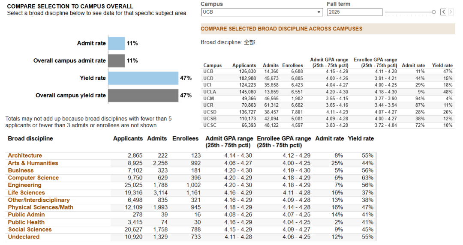463x245 pixels.
Task: Click the next Fall term arrow
Action: click(451, 12)
